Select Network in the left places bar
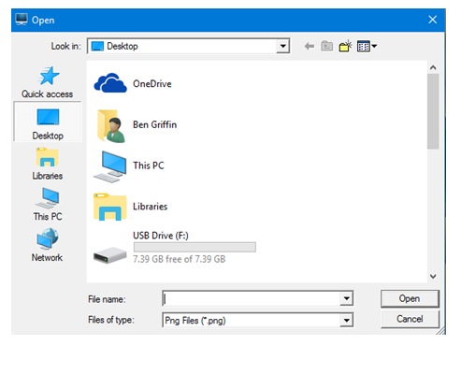 pos(48,245)
